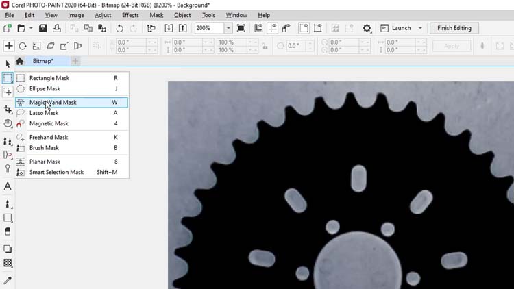Click the plus new document tab

(x=75, y=61)
